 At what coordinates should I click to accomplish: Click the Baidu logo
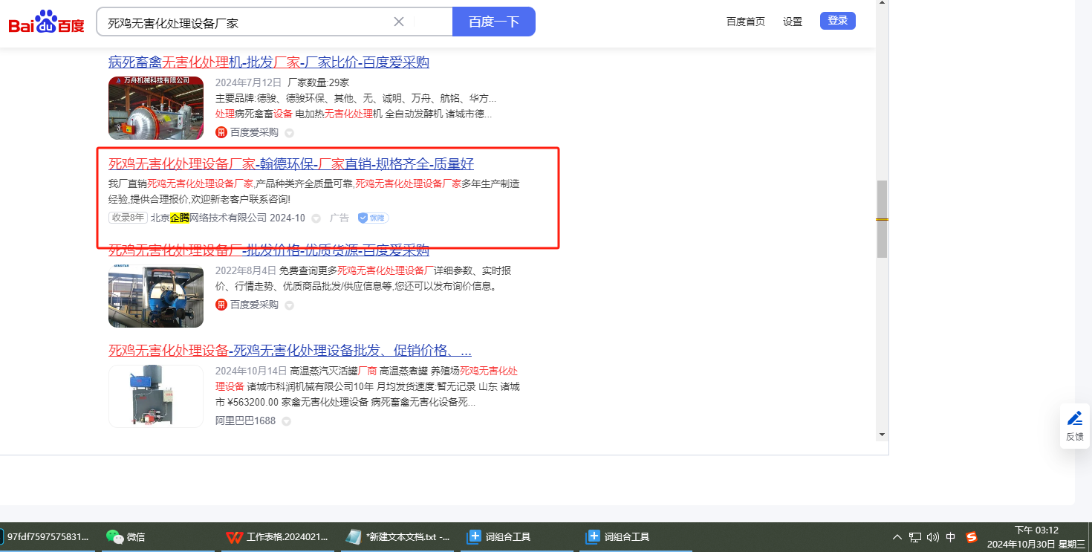46,23
